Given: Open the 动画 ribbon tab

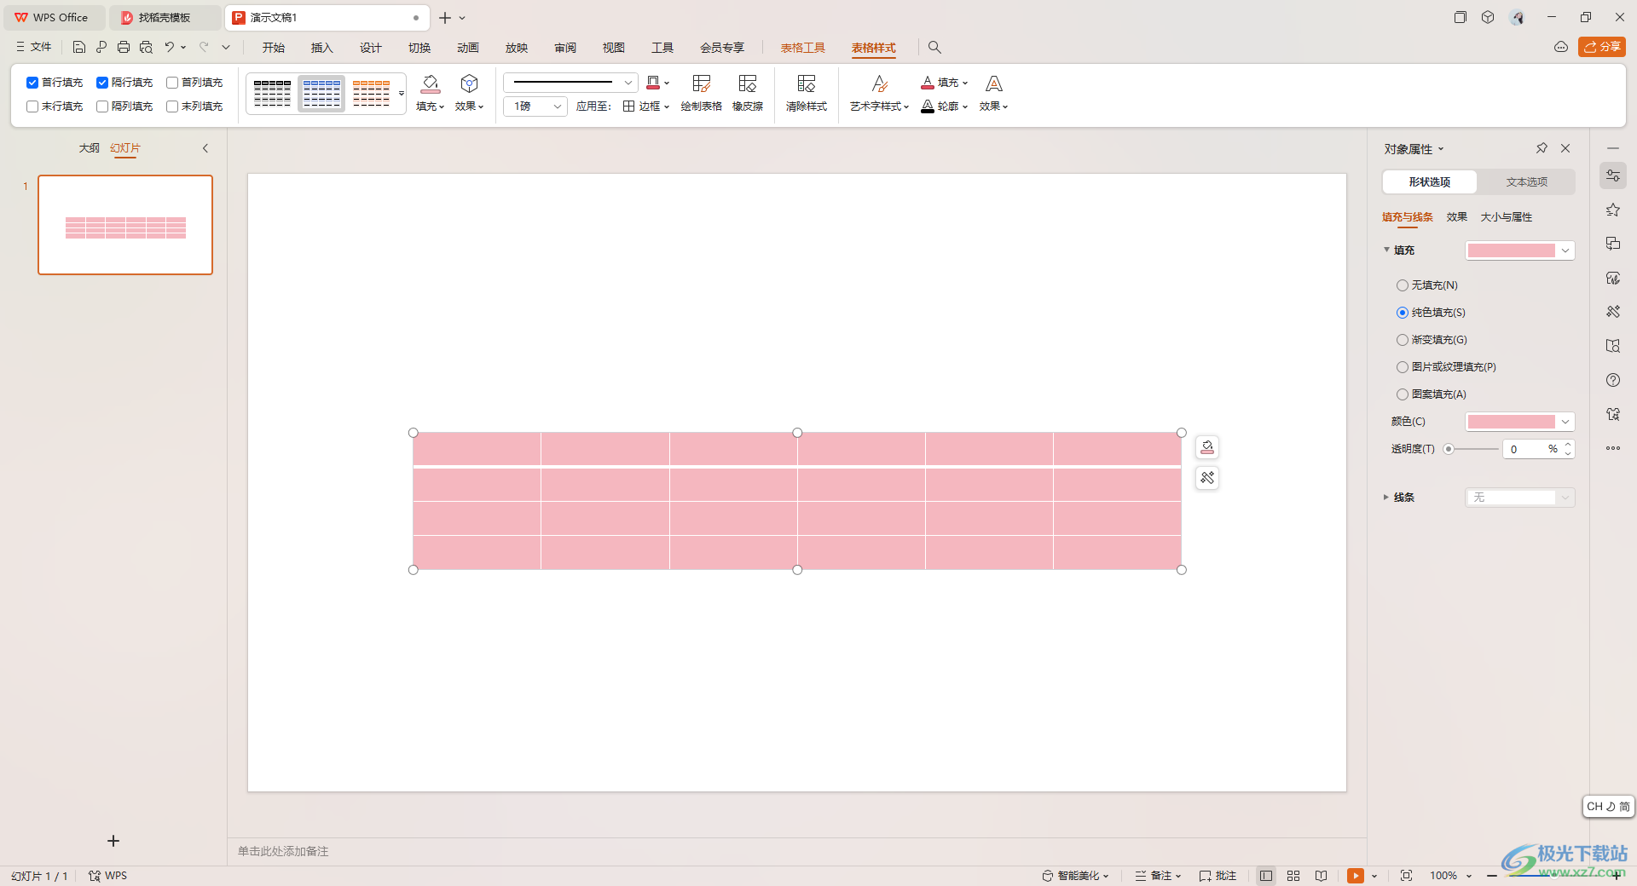Looking at the screenshot, I should tap(468, 48).
